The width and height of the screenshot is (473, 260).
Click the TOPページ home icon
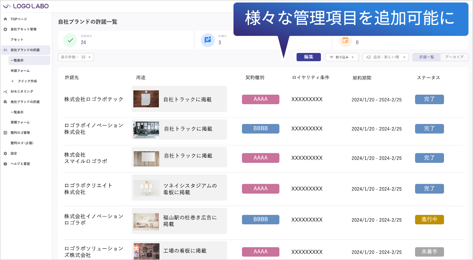(x=5, y=19)
